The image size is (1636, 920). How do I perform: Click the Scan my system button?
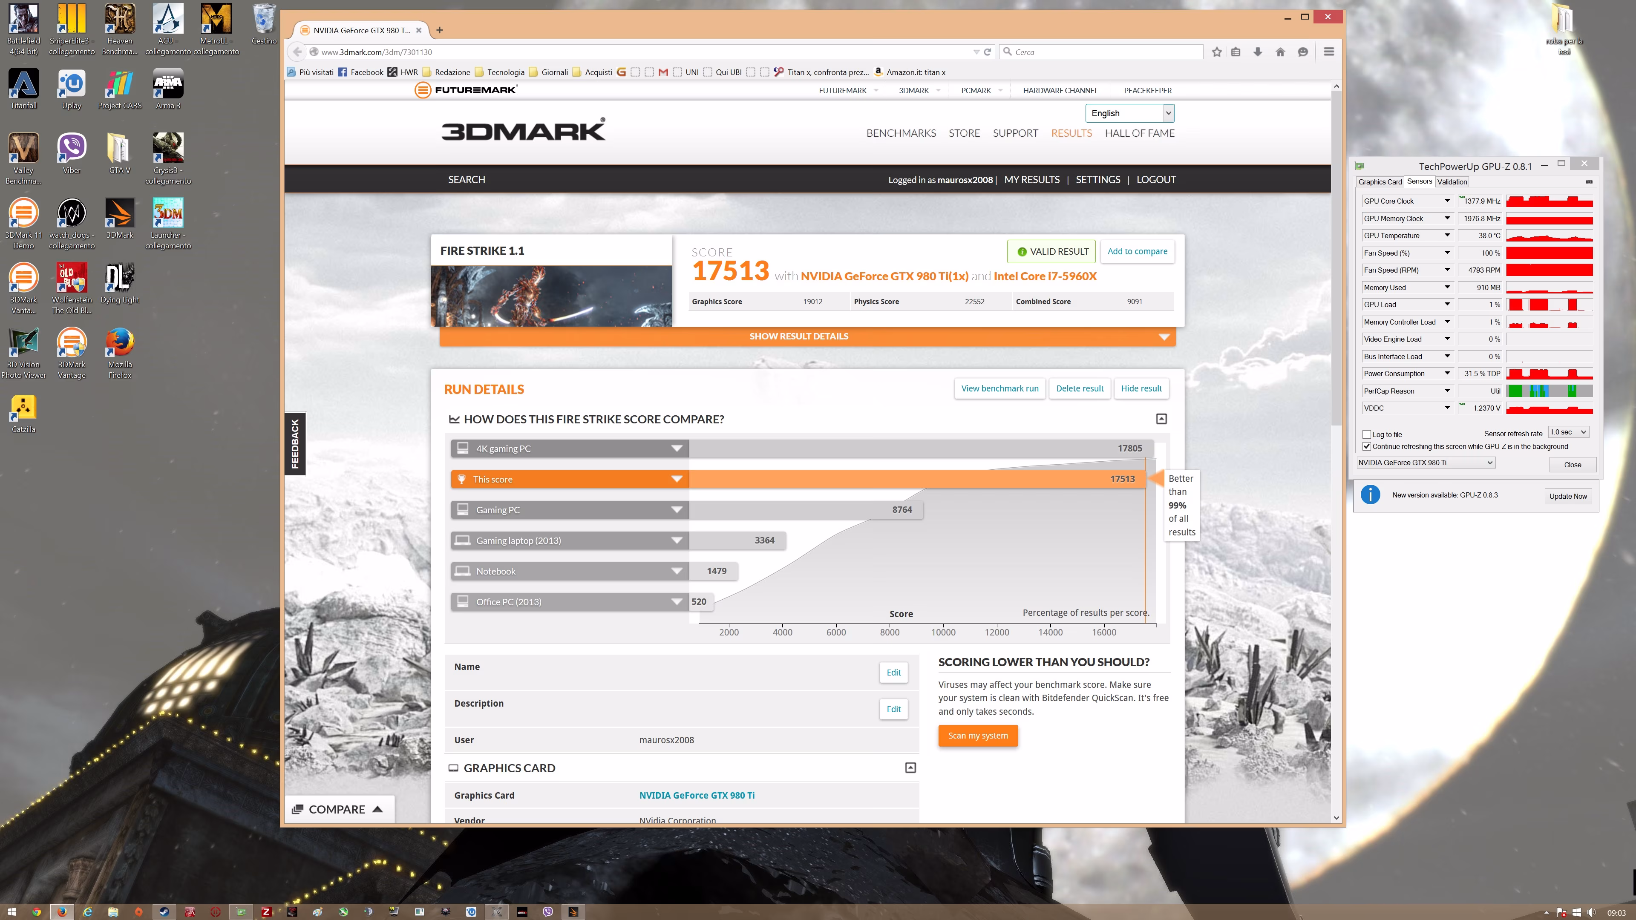tap(978, 736)
